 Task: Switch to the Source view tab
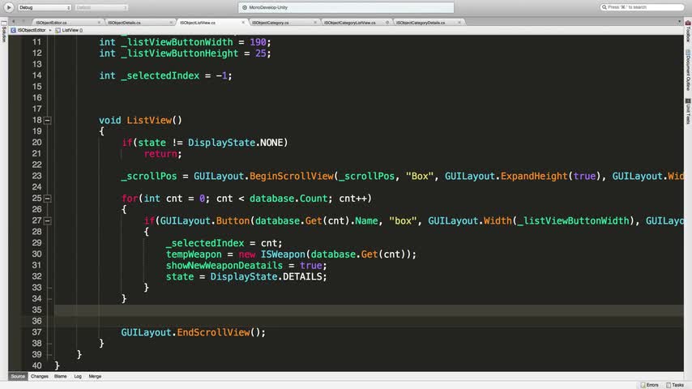click(18, 376)
